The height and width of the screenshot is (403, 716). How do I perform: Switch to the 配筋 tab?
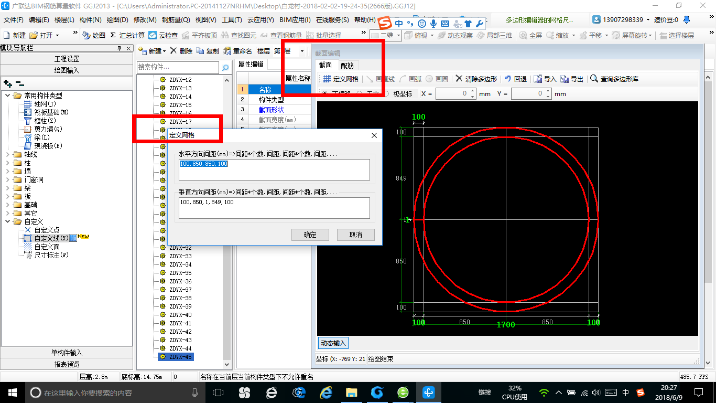click(x=347, y=65)
